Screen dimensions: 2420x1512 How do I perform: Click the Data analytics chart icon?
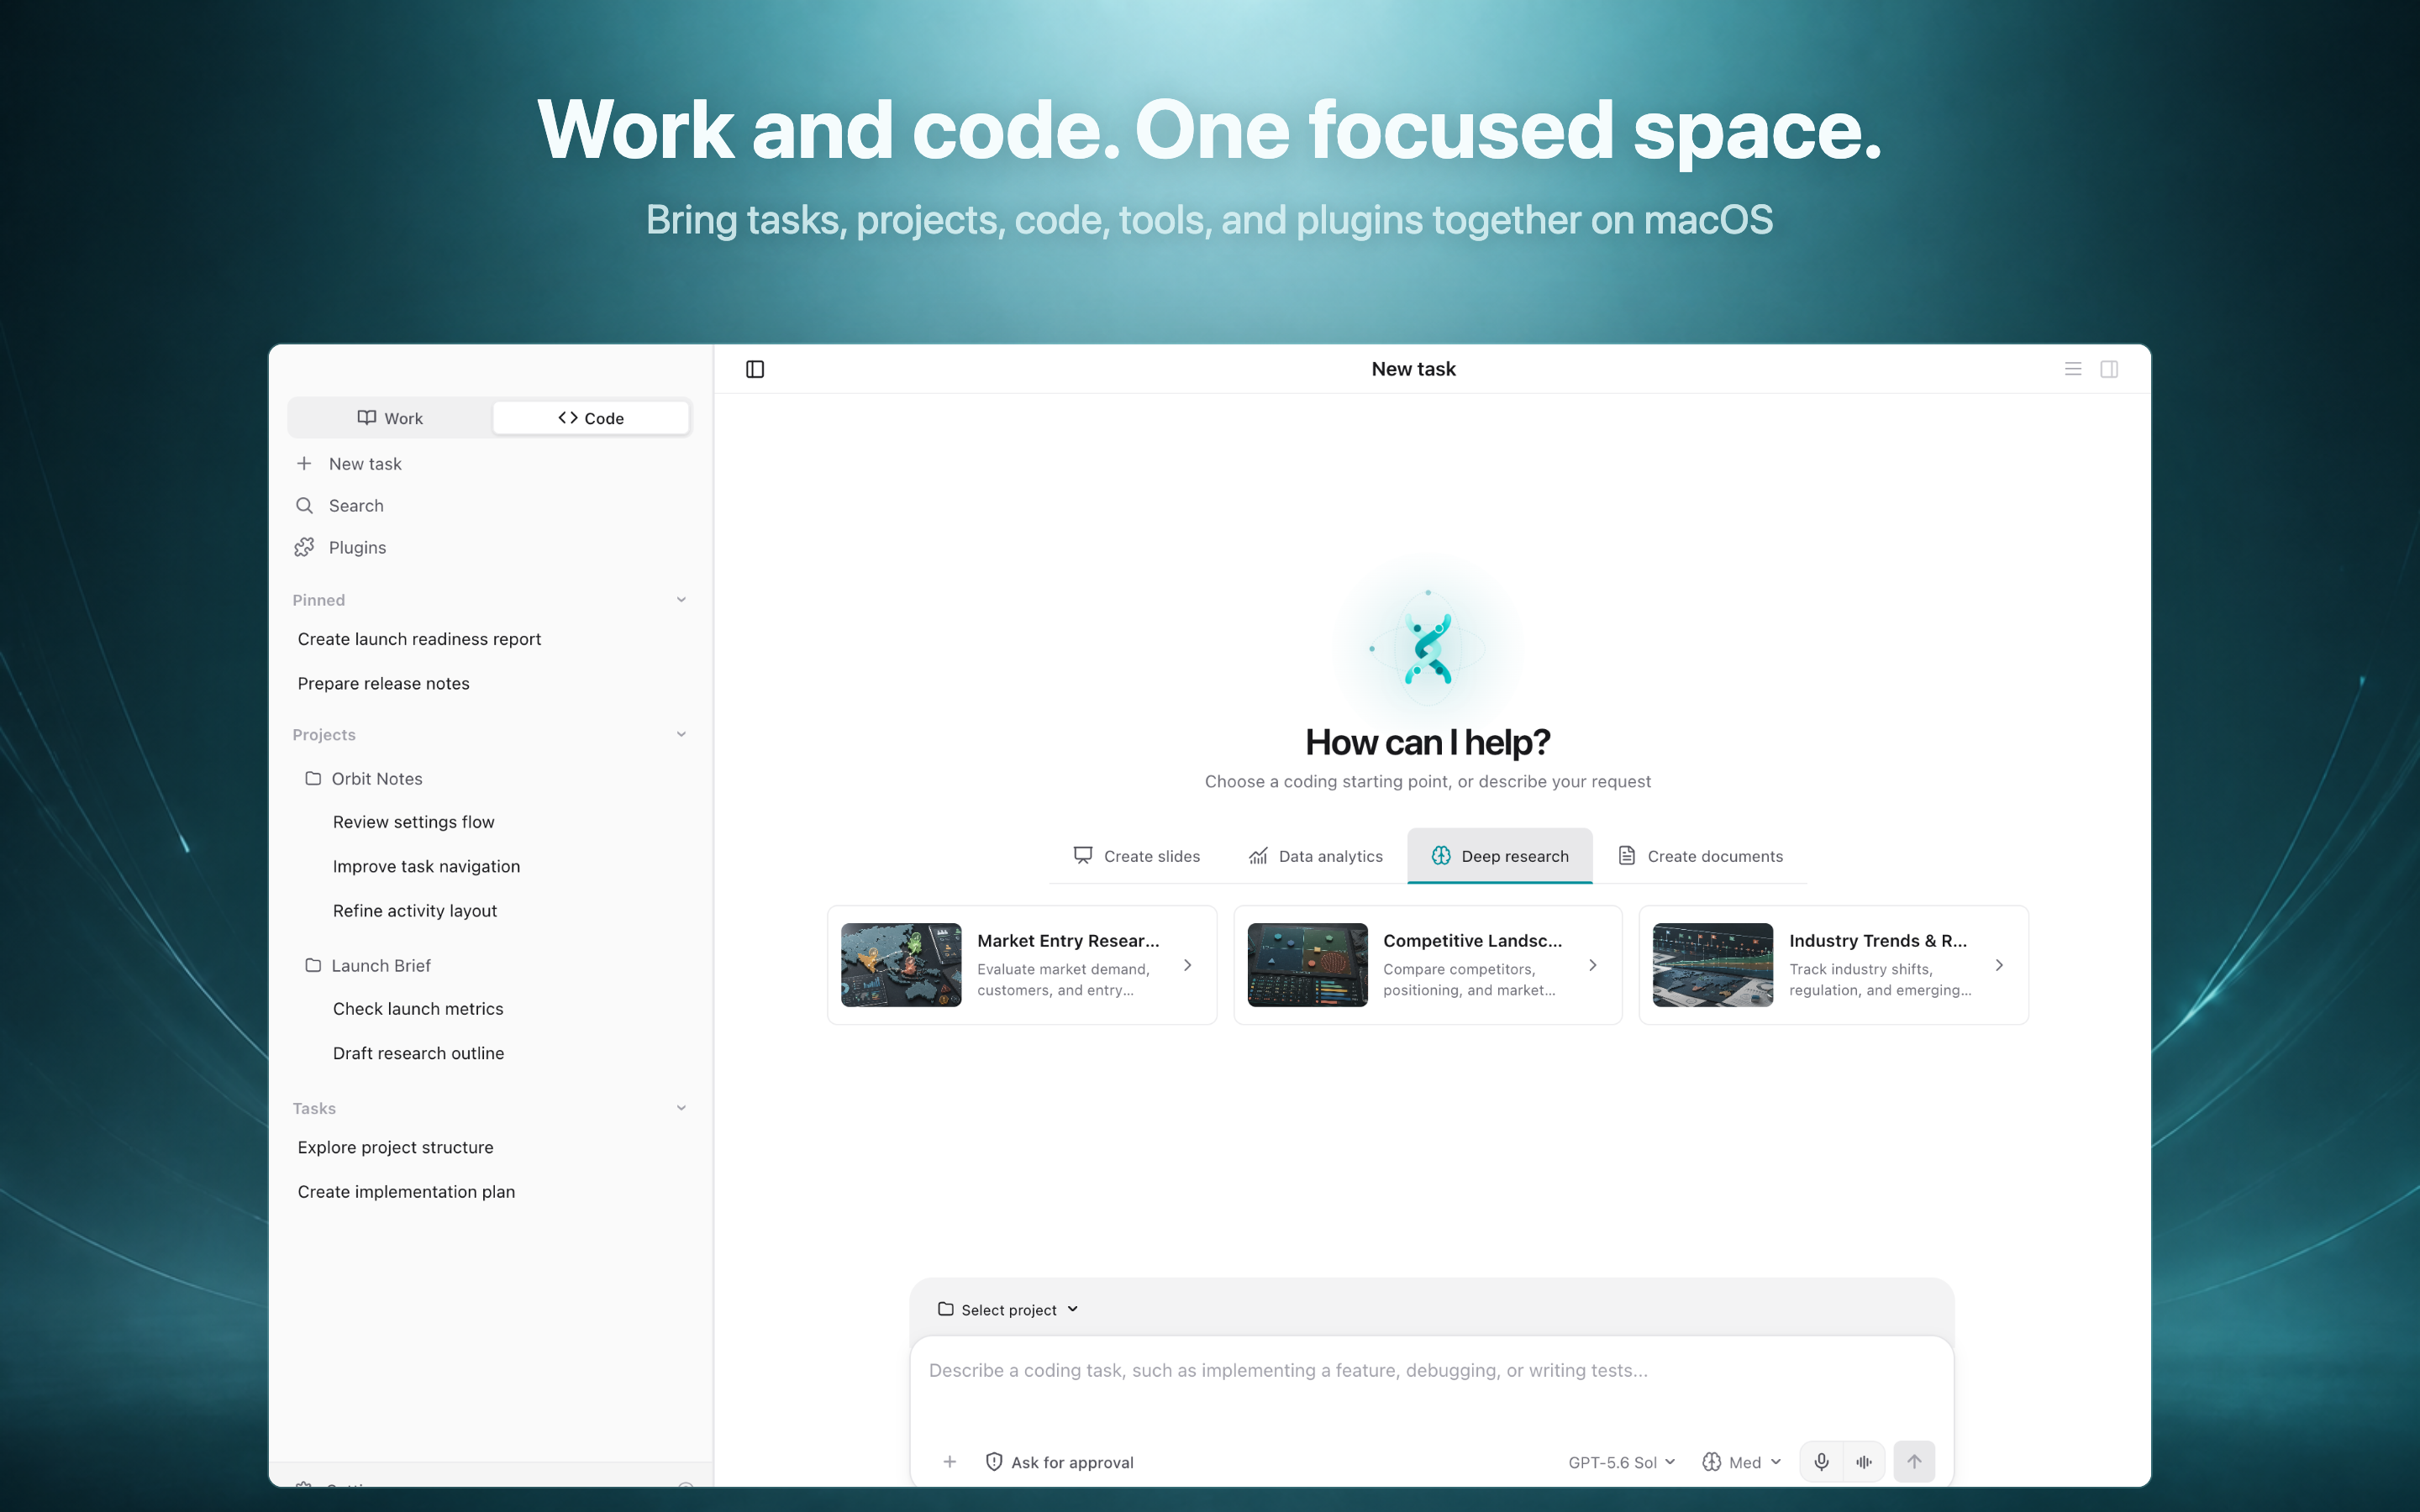coord(1258,855)
